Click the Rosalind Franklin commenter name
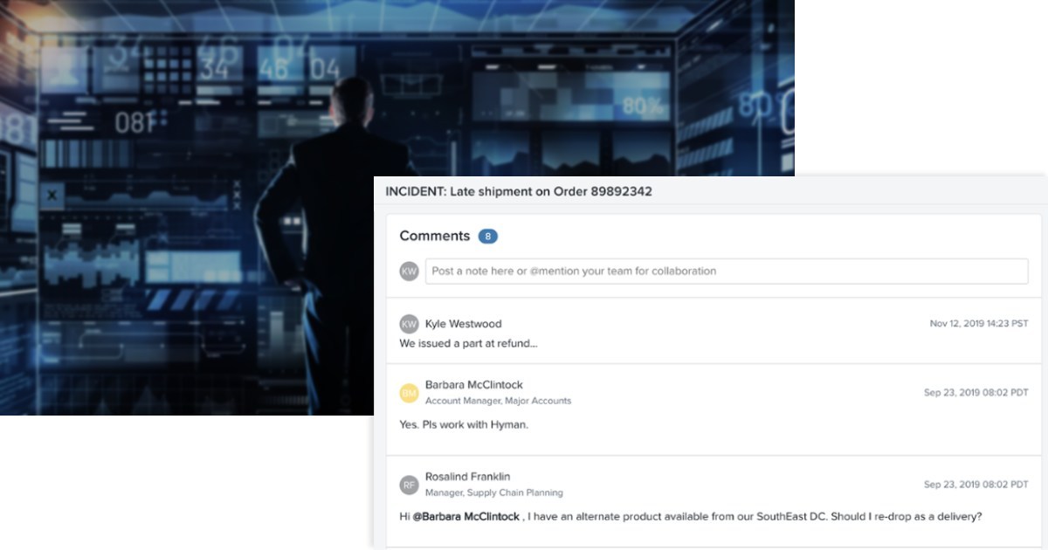 pos(467,477)
